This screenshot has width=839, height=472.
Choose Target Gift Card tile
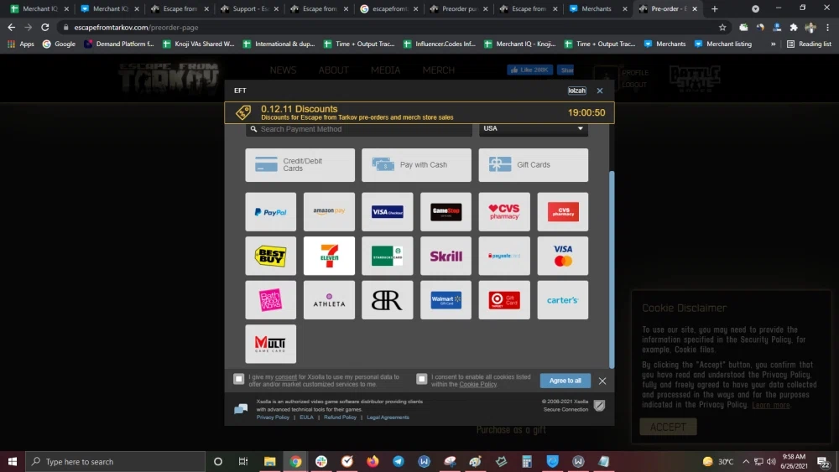tap(504, 300)
